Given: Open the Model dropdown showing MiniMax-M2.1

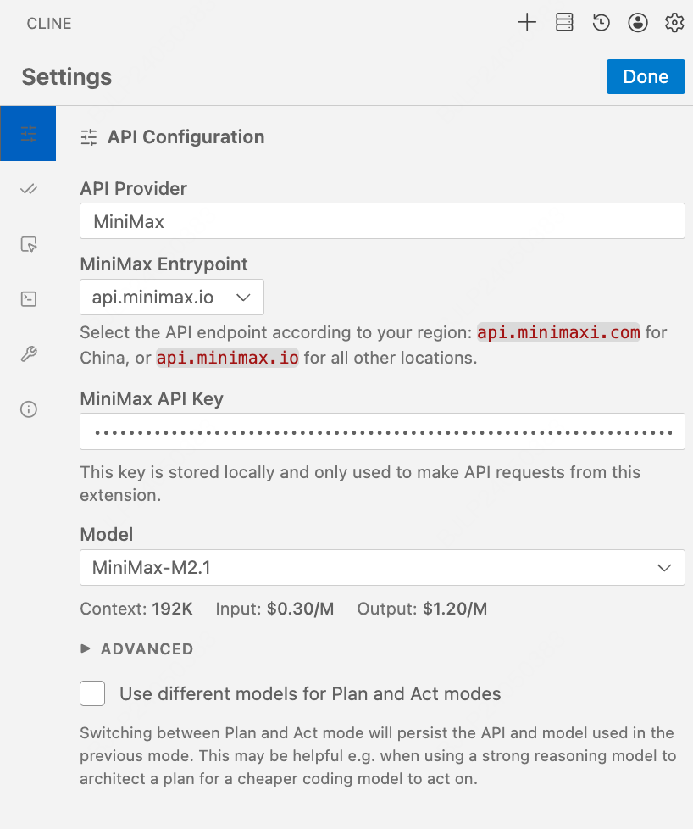Looking at the screenshot, I should click(x=382, y=567).
